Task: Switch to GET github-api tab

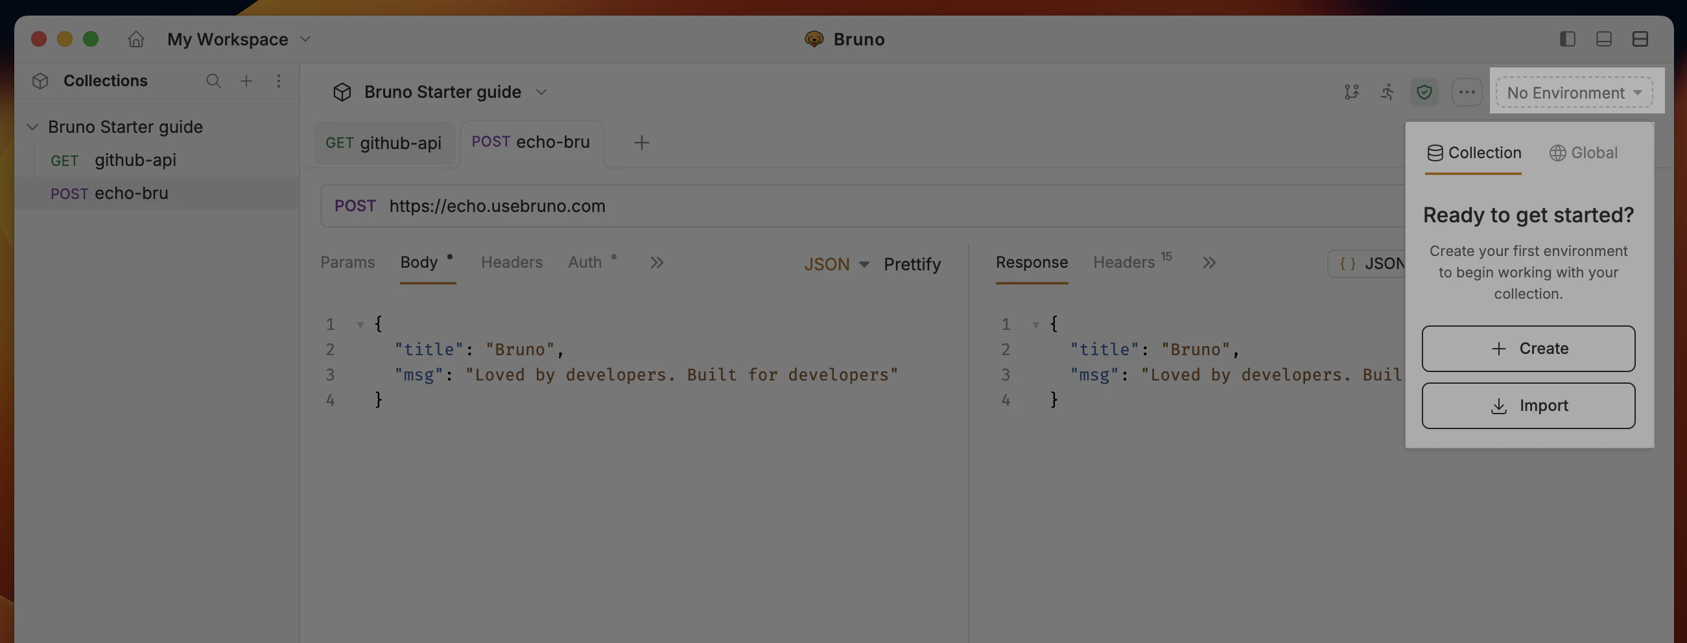Action: pos(384,143)
